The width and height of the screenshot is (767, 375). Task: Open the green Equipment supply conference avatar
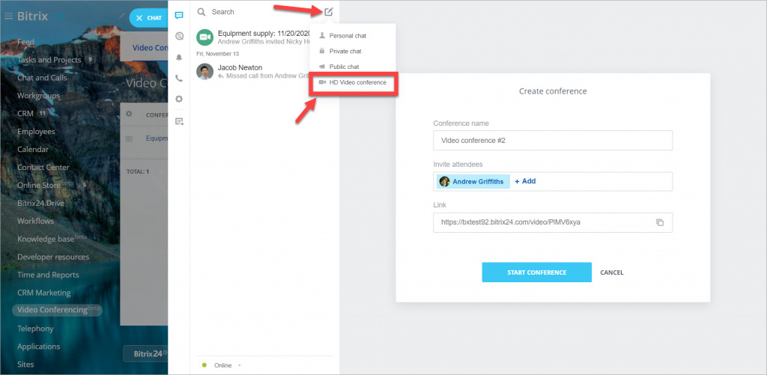(204, 37)
